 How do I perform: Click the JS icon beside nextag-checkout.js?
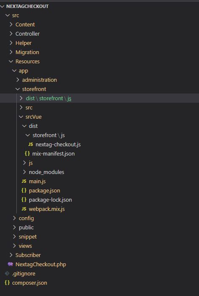point(31,144)
